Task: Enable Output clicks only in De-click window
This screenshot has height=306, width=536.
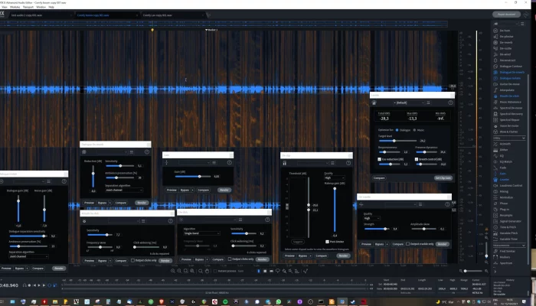Action: [x=230, y=259]
